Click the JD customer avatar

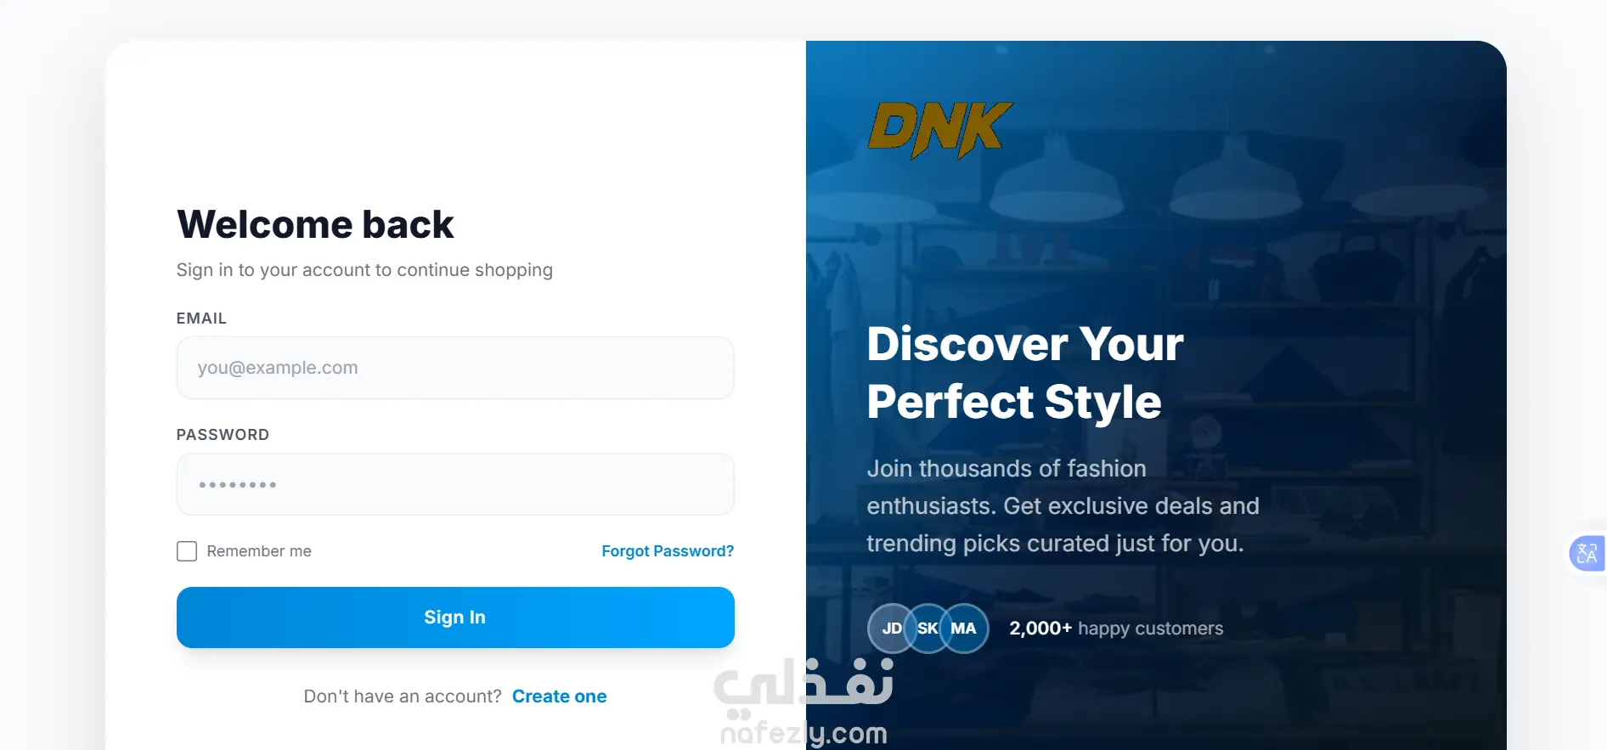[x=891, y=629]
